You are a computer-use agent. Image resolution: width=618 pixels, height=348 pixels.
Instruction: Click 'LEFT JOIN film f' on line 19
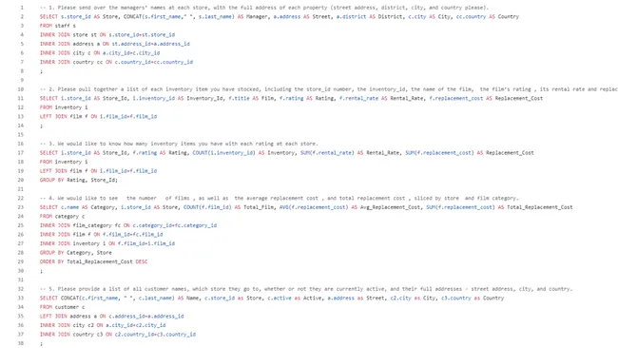(98, 170)
